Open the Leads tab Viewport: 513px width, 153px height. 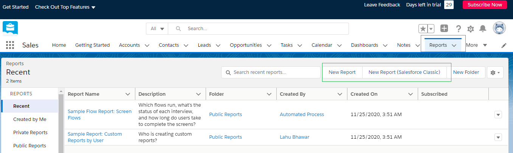[x=205, y=45]
